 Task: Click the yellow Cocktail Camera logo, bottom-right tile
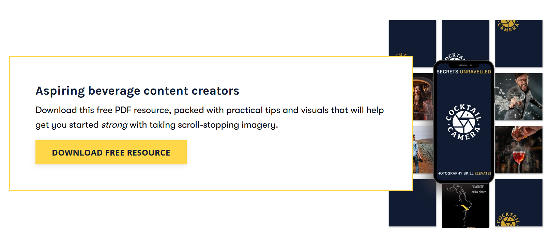[508, 220]
